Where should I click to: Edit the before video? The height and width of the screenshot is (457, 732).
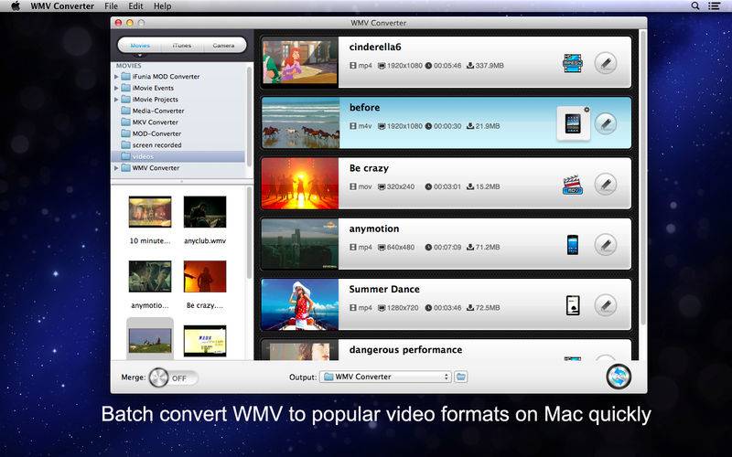point(606,123)
